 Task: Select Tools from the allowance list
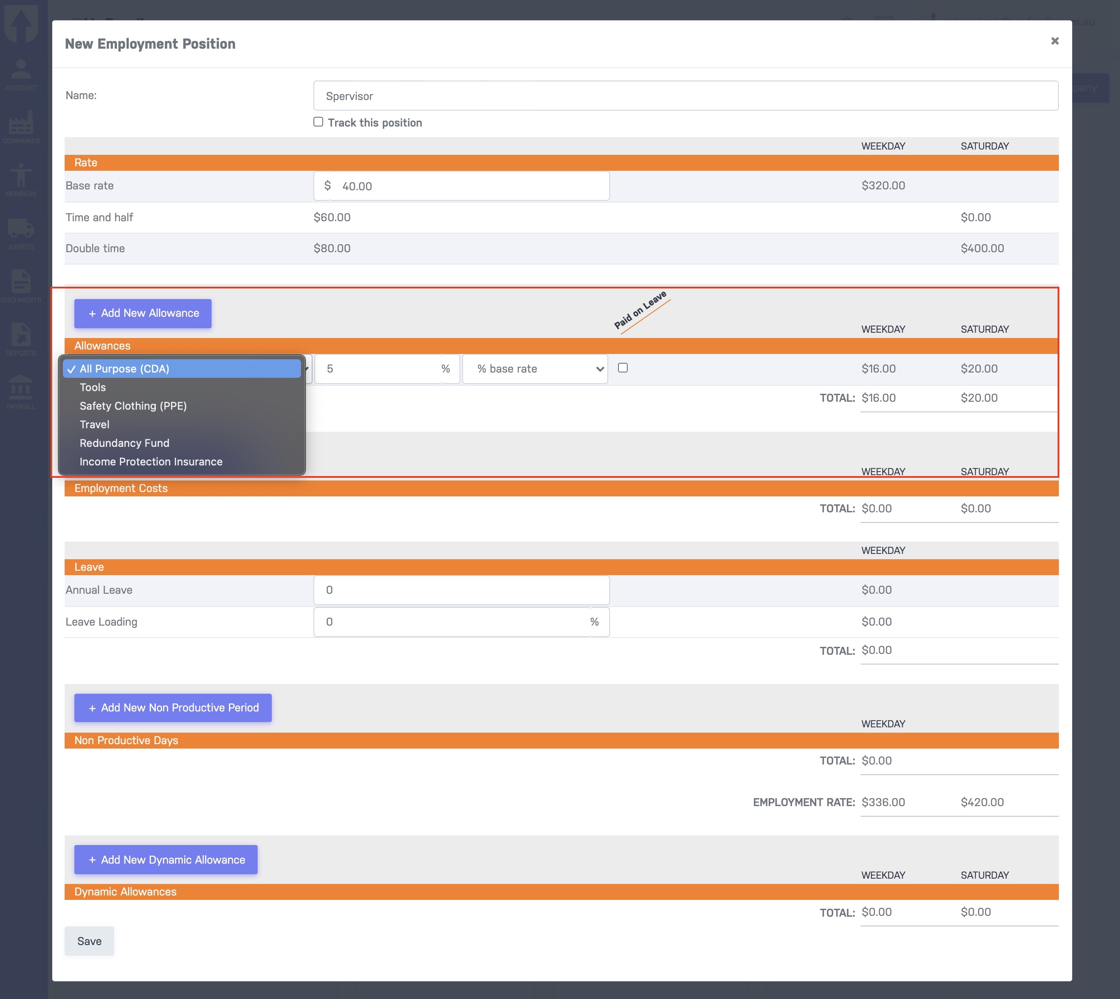click(93, 388)
